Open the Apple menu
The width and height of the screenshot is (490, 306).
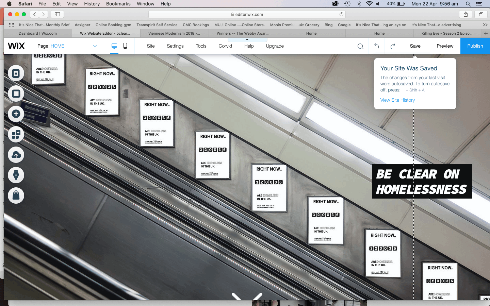[9, 4]
